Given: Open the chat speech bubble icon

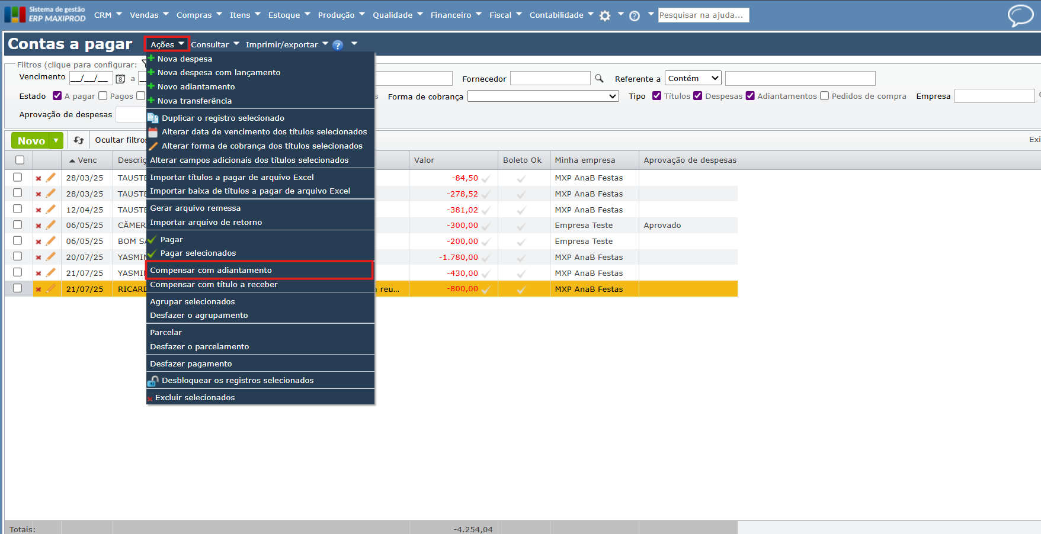Looking at the screenshot, I should click(x=1020, y=15).
